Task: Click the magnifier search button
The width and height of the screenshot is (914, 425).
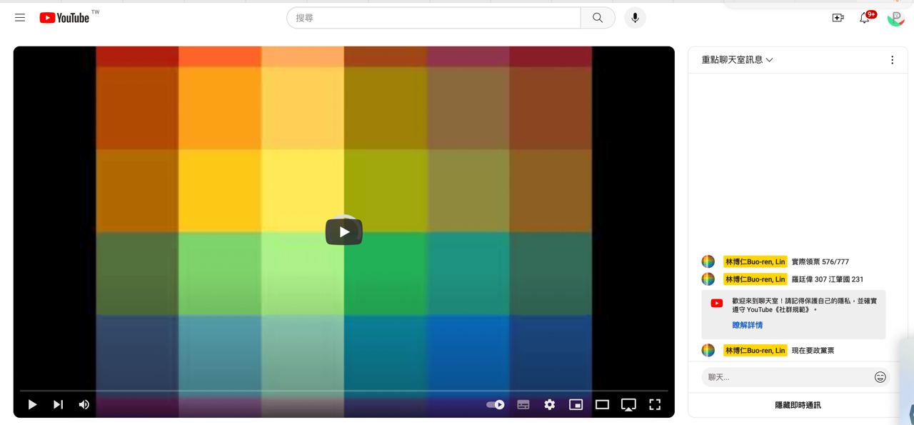Action: (598, 18)
